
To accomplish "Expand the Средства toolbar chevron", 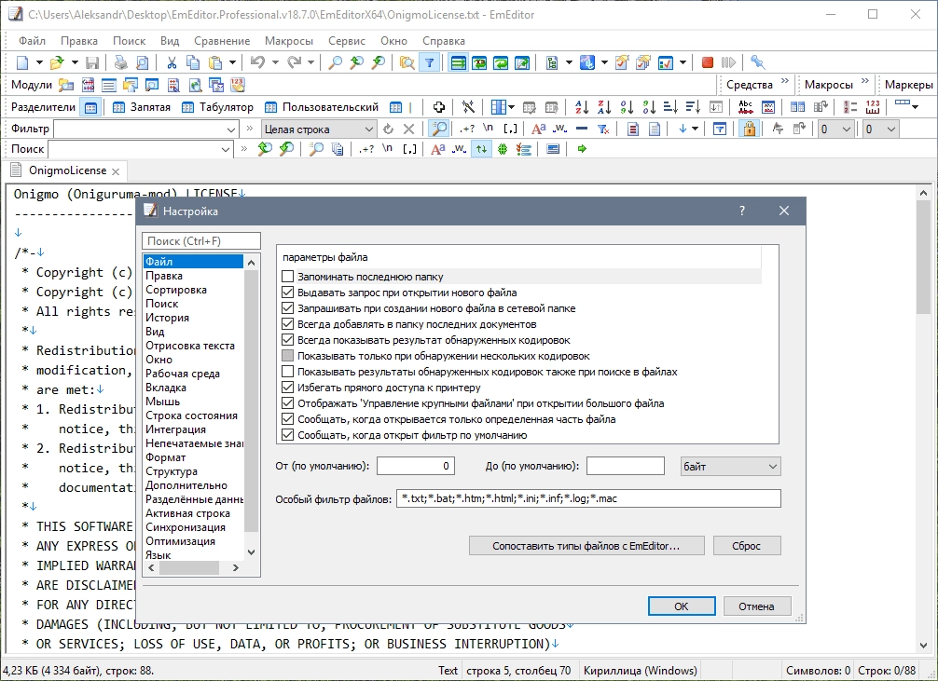I will click(785, 81).
